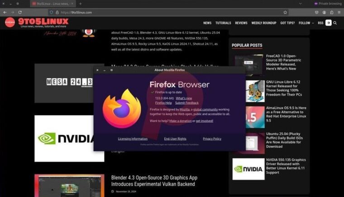Image resolution: width=344 pixels, height=197 pixels.
Task: Toggle the site dark mode switch
Action: [329, 23]
